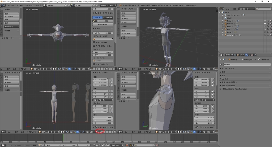Expand the MMD Bone Tools panel
The width and height of the screenshot is (272, 147).
tap(228, 86)
